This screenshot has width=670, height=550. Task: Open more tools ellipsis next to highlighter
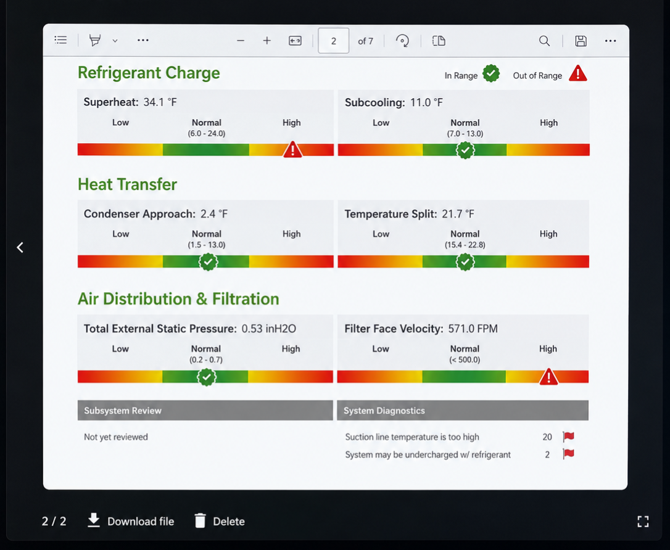pyautogui.click(x=143, y=40)
